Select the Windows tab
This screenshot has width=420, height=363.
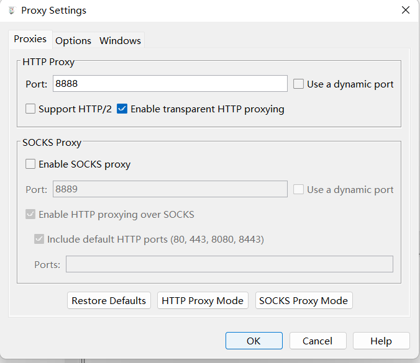pos(120,40)
